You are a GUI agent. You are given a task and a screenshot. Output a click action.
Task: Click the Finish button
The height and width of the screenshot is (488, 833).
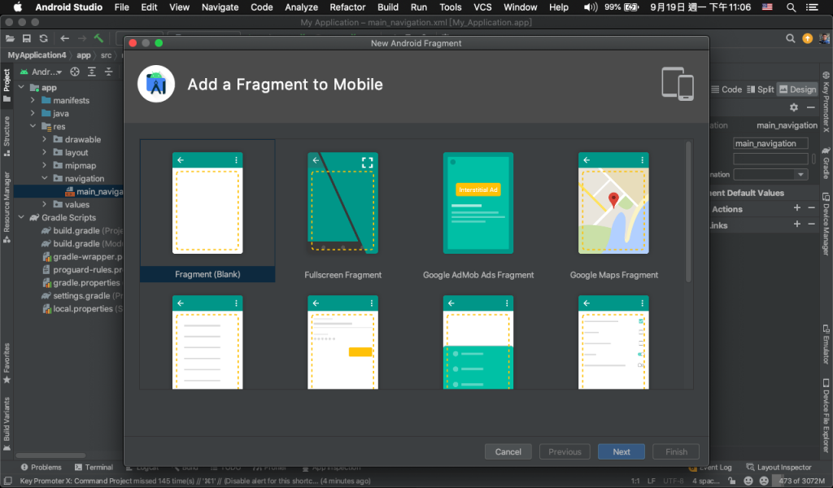click(676, 451)
